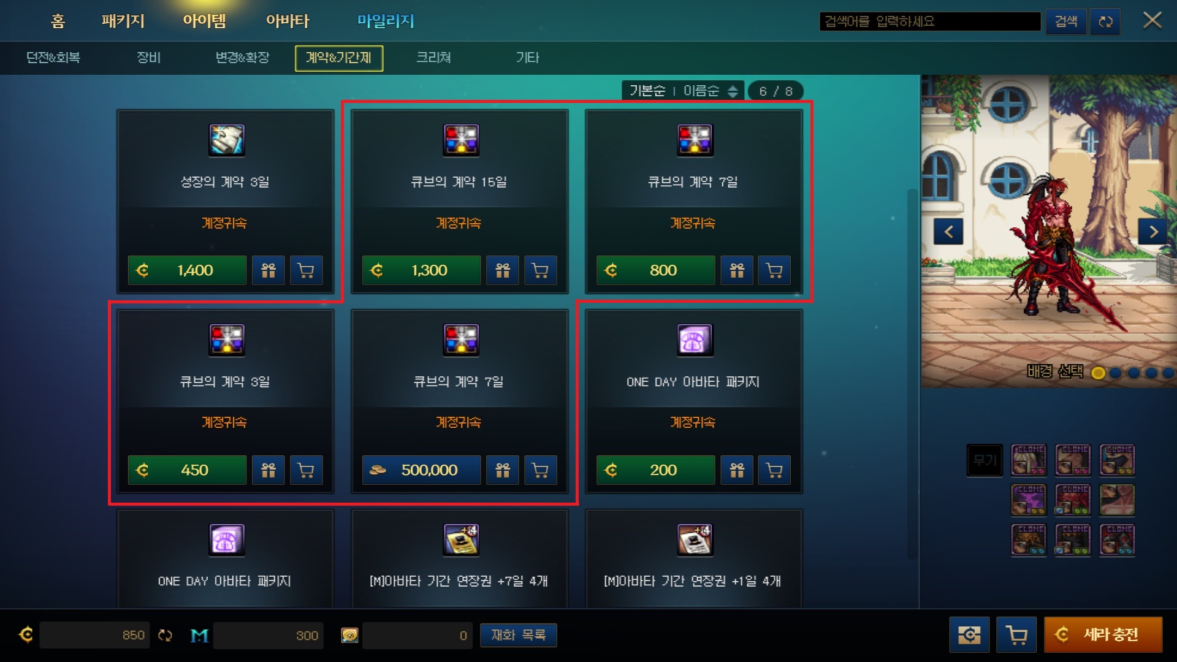
Task: Open the shopping cart in the bottom bar
Action: click(1016, 634)
